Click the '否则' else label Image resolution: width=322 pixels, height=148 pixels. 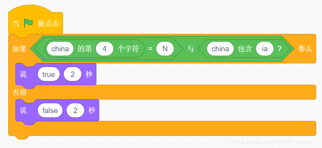(x=19, y=92)
